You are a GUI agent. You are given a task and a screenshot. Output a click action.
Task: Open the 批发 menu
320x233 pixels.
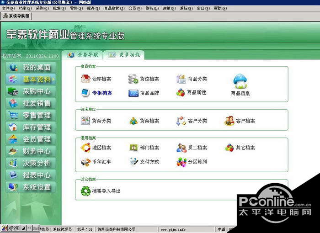[59, 8]
